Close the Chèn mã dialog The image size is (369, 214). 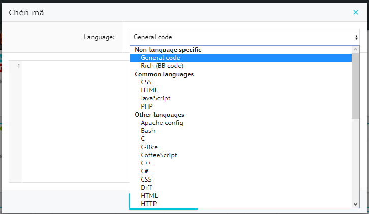(x=355, y=12)
